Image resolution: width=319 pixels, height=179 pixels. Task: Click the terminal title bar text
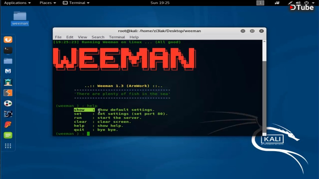coord(159,31)
